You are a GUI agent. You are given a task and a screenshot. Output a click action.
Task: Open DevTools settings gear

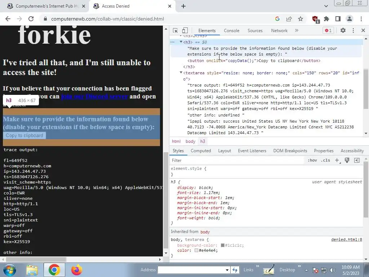point(343,30)
